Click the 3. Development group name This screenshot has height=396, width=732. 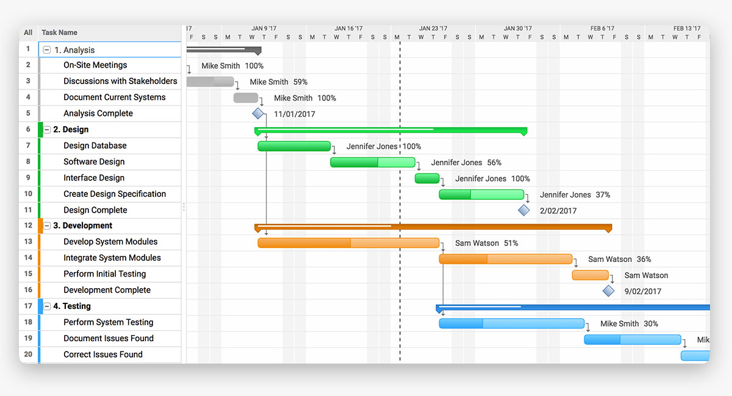(x=83, y=225)
